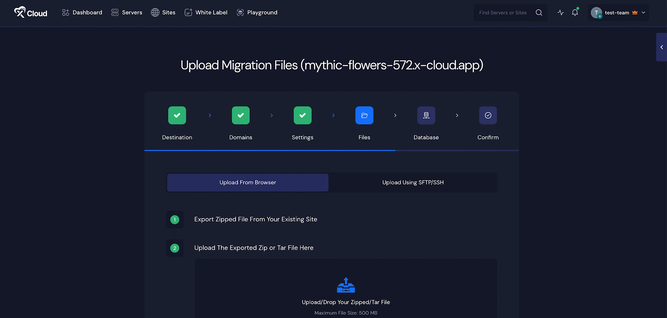Select the Upload From Browser tab
This screenshot has height=318, width=667.
pos(248,182)
